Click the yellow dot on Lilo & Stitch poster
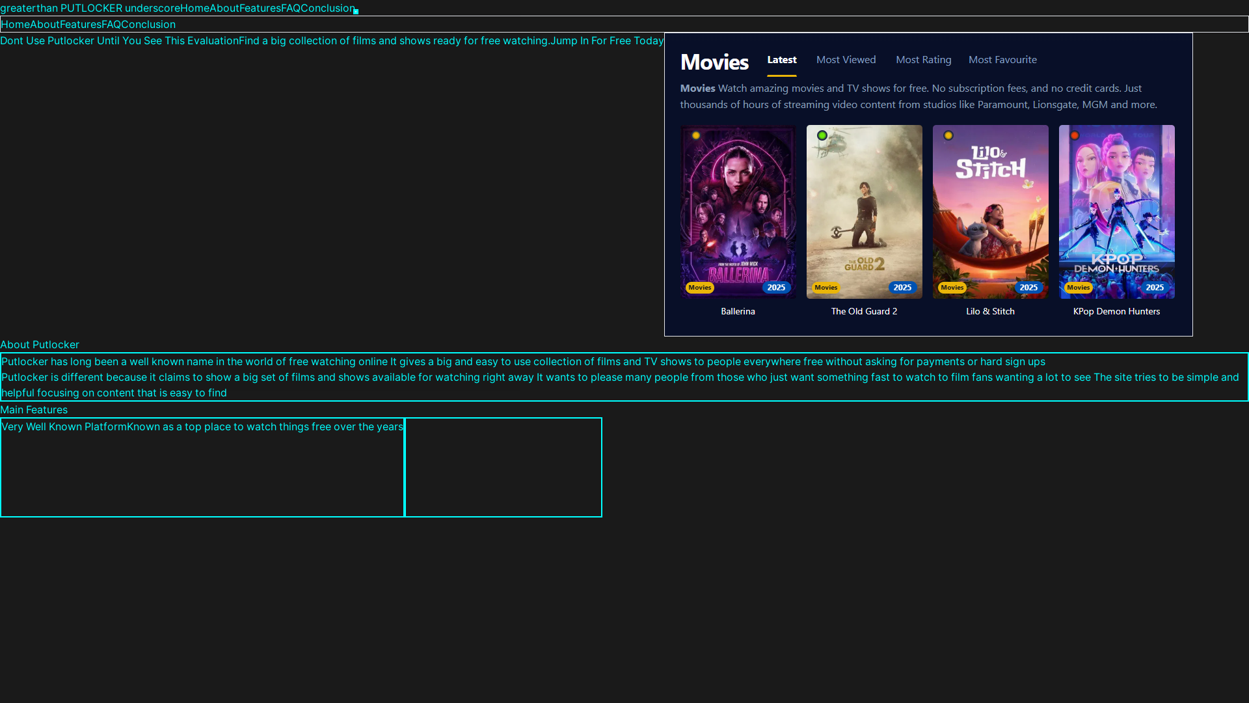Screen dimensions: 1249x703 coord(948,135)
